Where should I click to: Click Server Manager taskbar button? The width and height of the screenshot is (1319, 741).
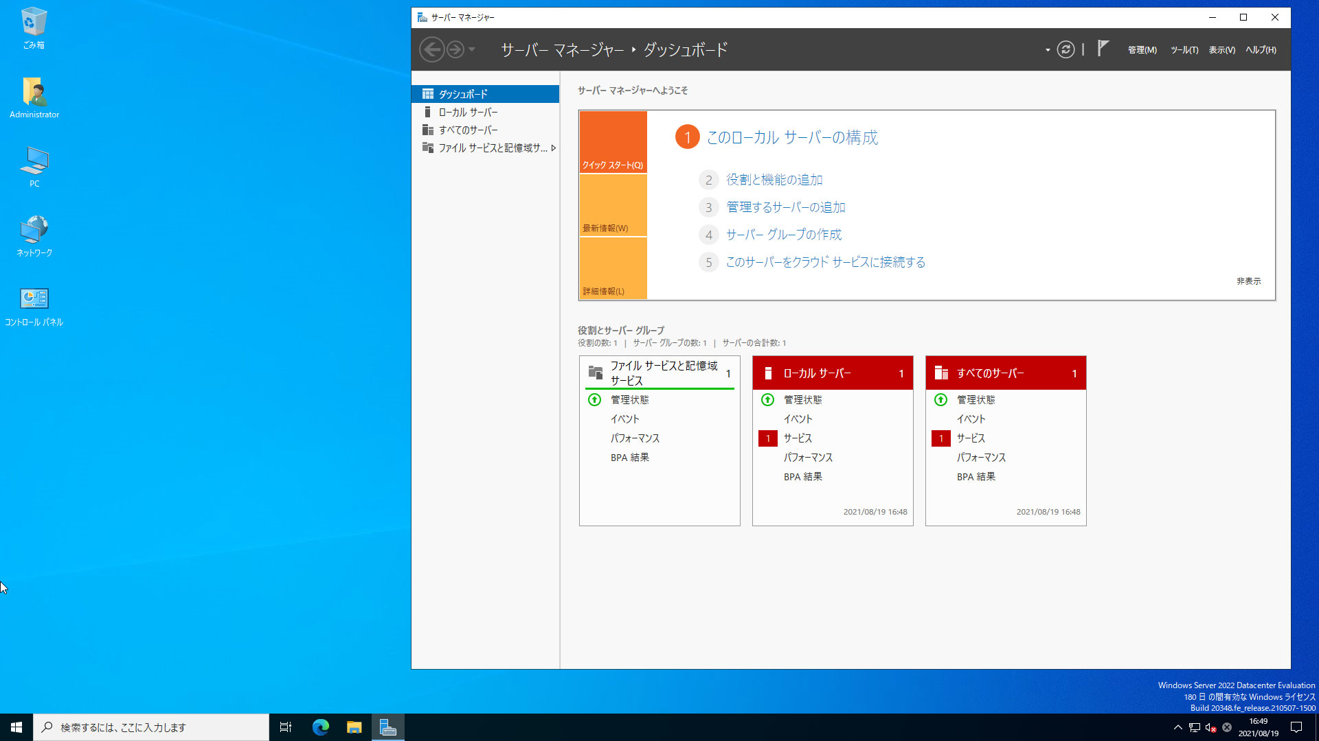pyautogui.click(x=388, y=727)
